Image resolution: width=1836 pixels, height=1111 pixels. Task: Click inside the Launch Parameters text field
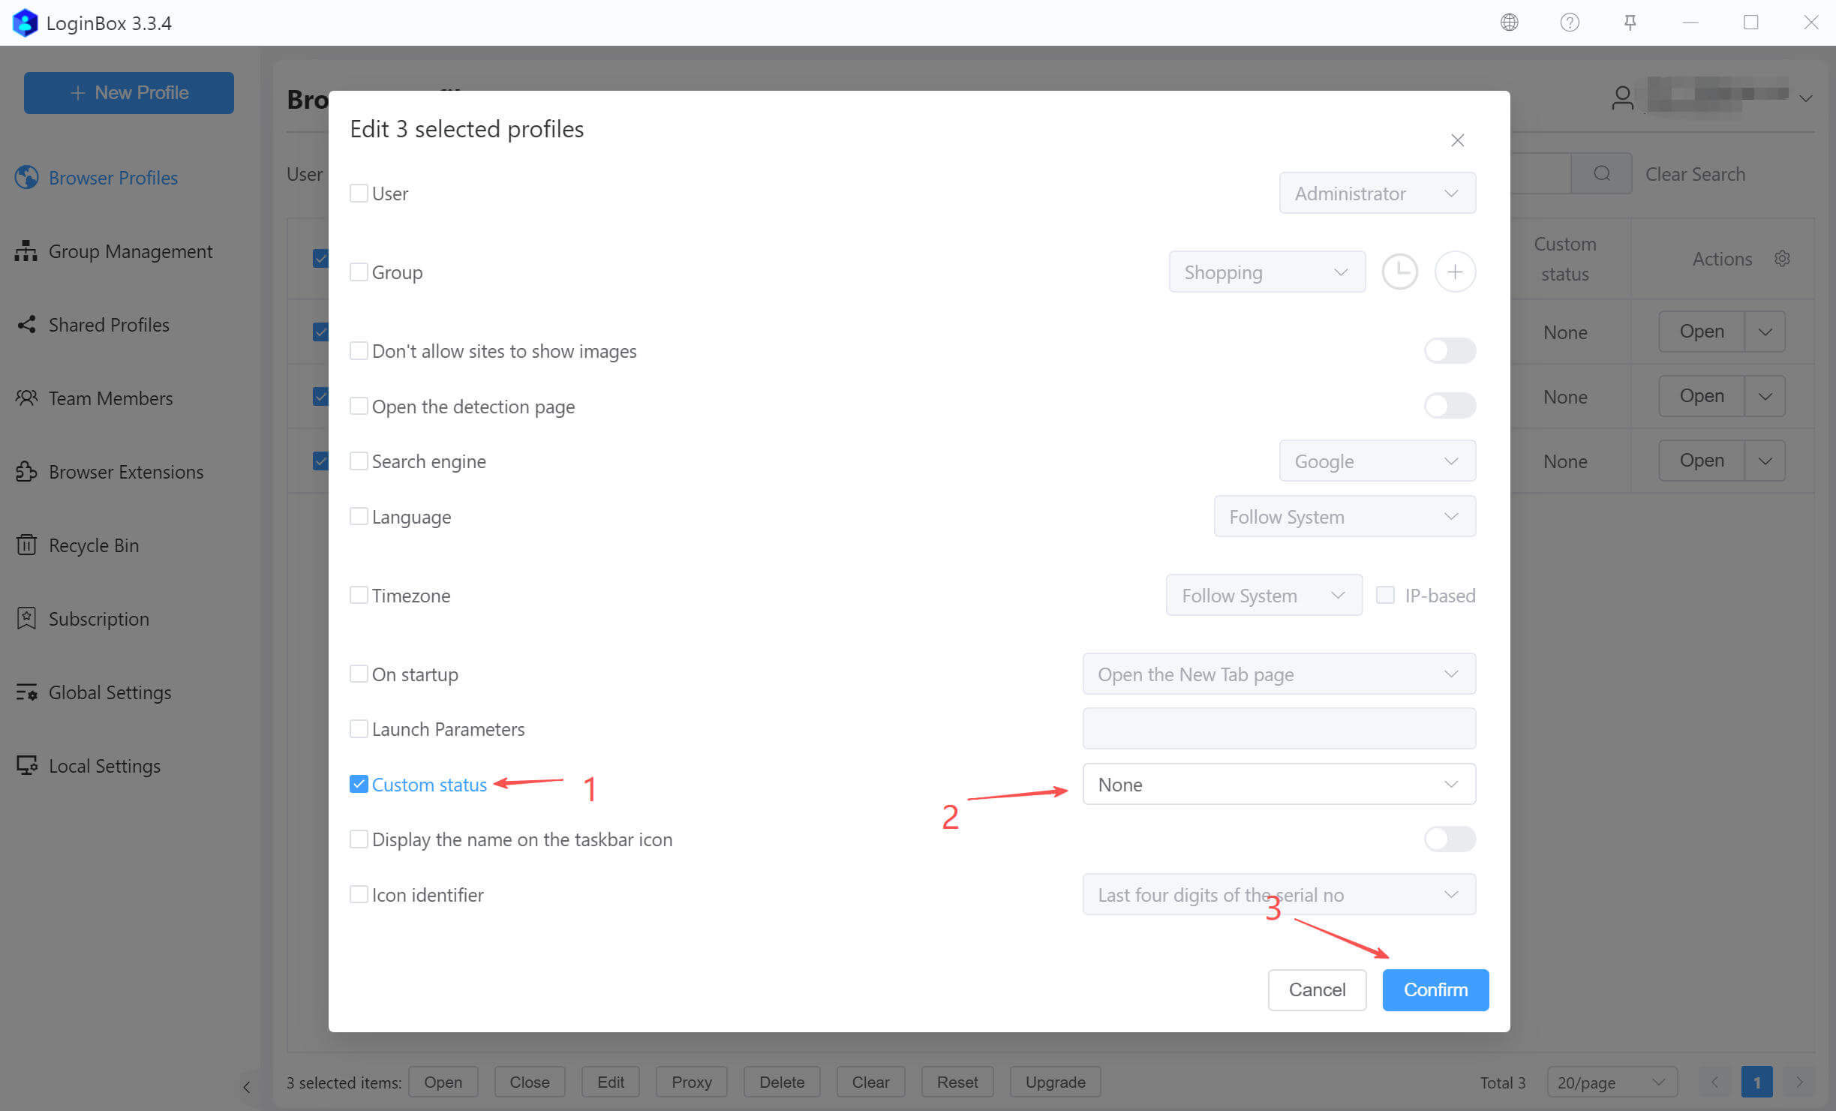click(1278, 728)
